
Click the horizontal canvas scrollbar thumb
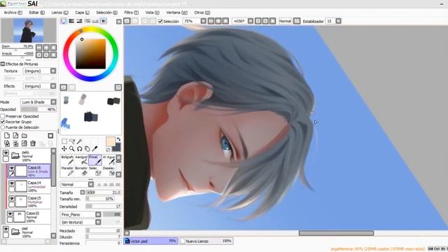[336, 233]
